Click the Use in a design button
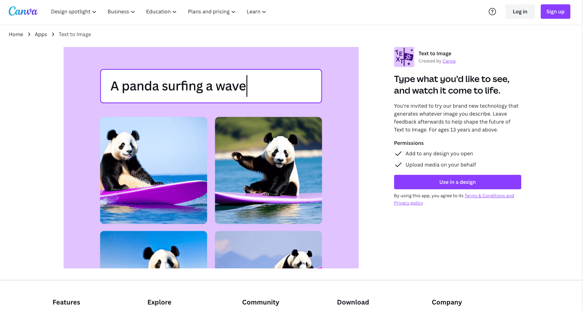Viewport: 583px width, 311px height. [457, 182]
